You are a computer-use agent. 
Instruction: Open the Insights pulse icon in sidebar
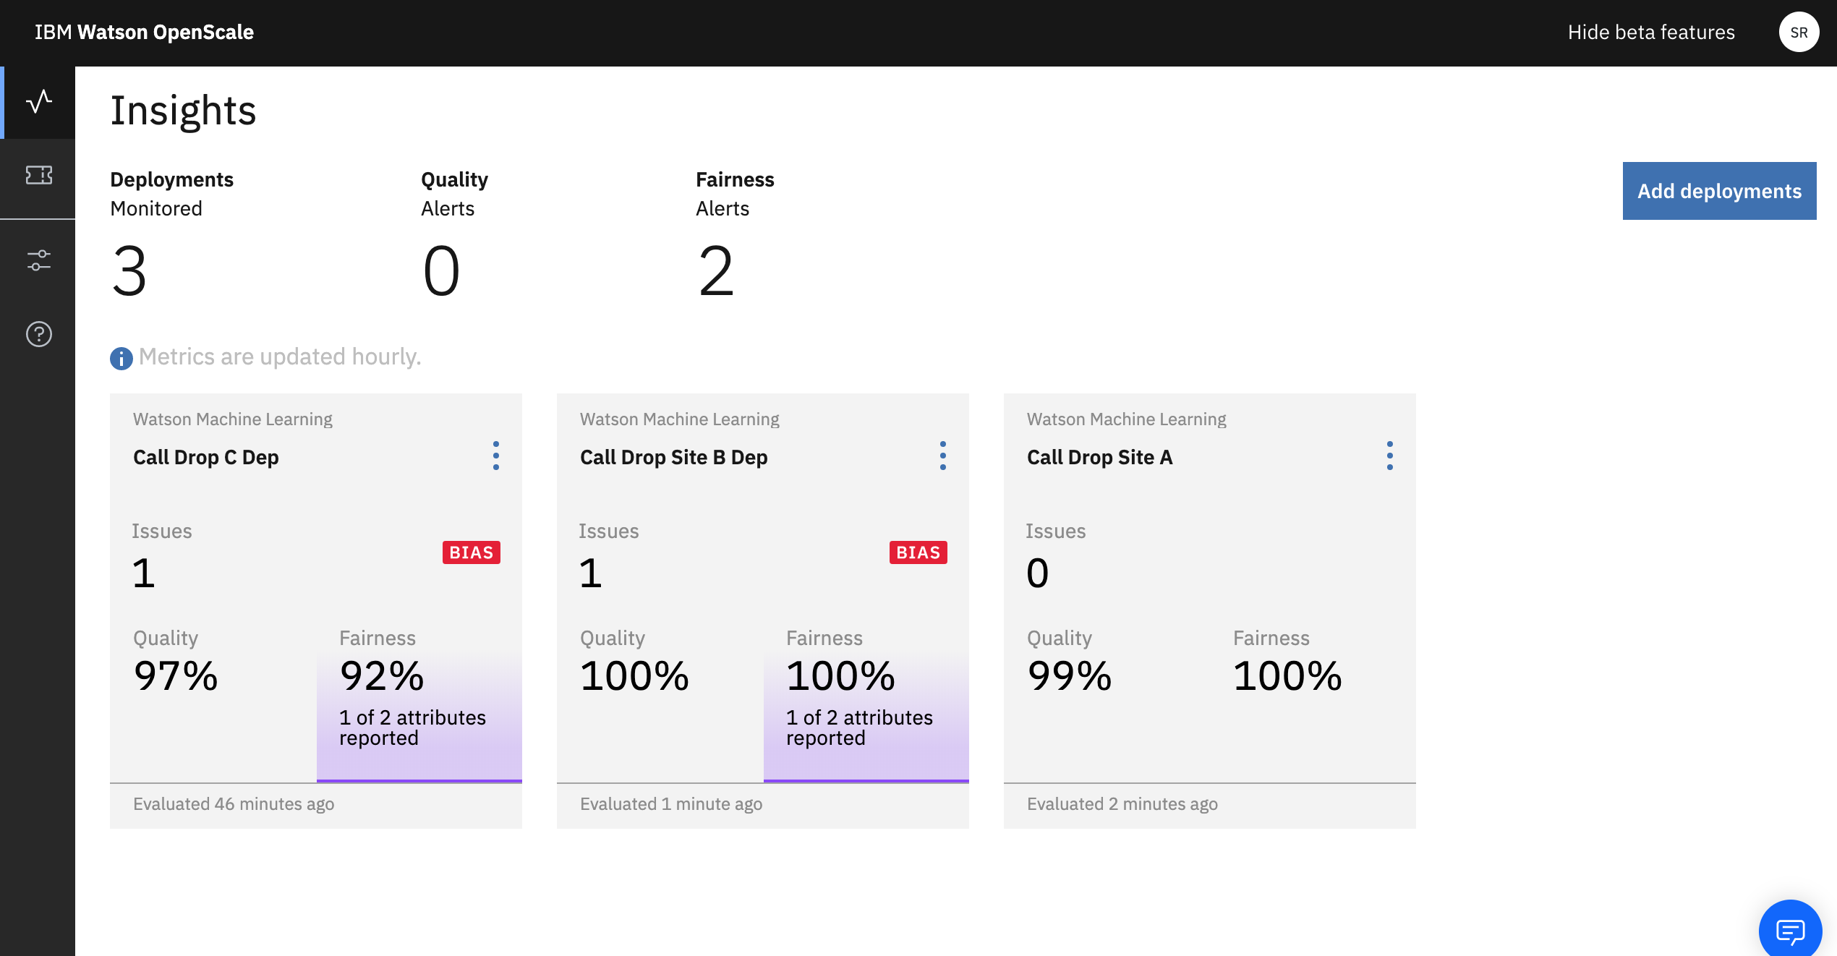pyautogui.click(x=39, y=102)
